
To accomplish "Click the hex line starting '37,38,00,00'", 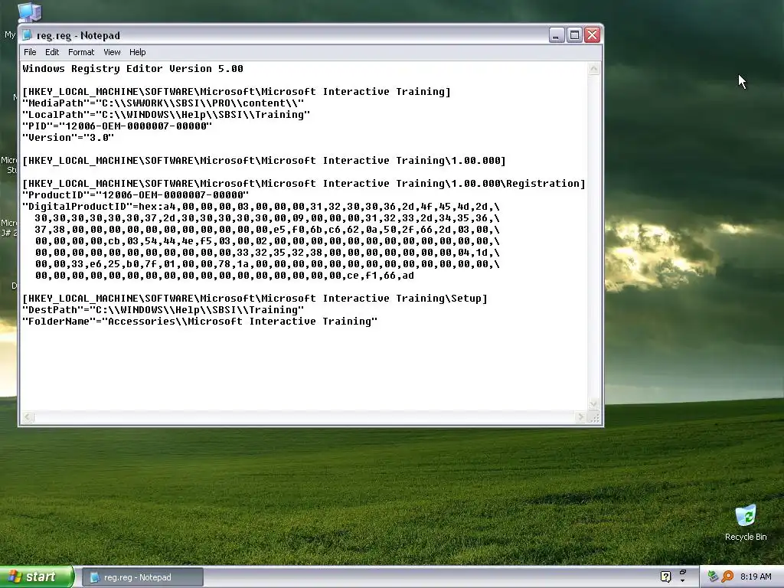I will [x=267, y=230].
